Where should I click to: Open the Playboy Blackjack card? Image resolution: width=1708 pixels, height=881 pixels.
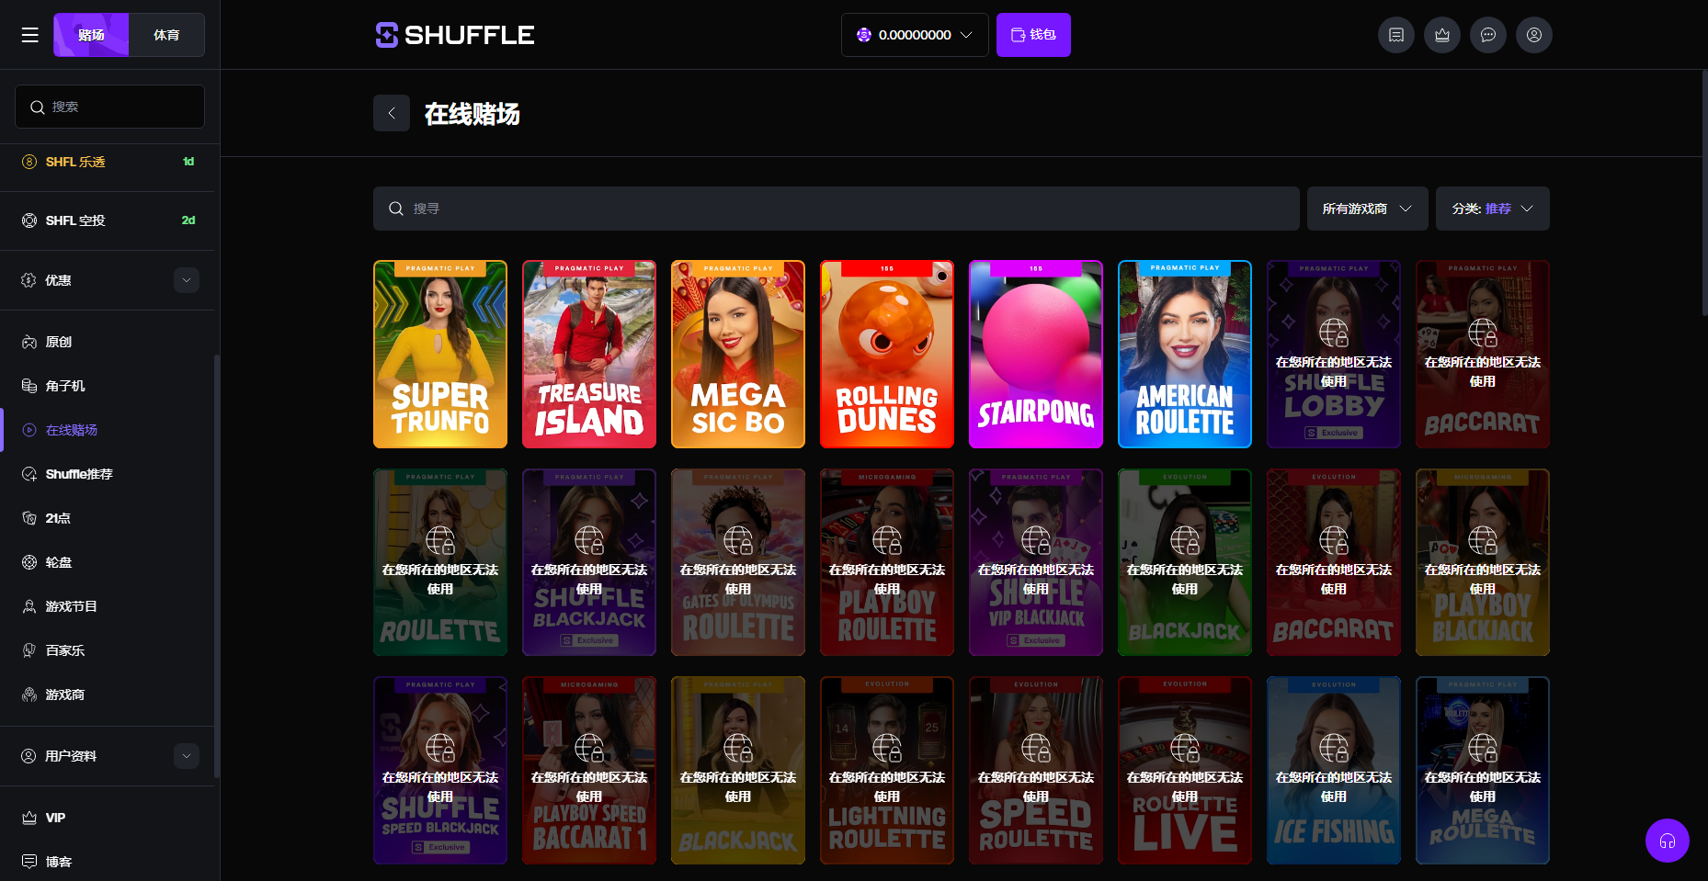1483,562
